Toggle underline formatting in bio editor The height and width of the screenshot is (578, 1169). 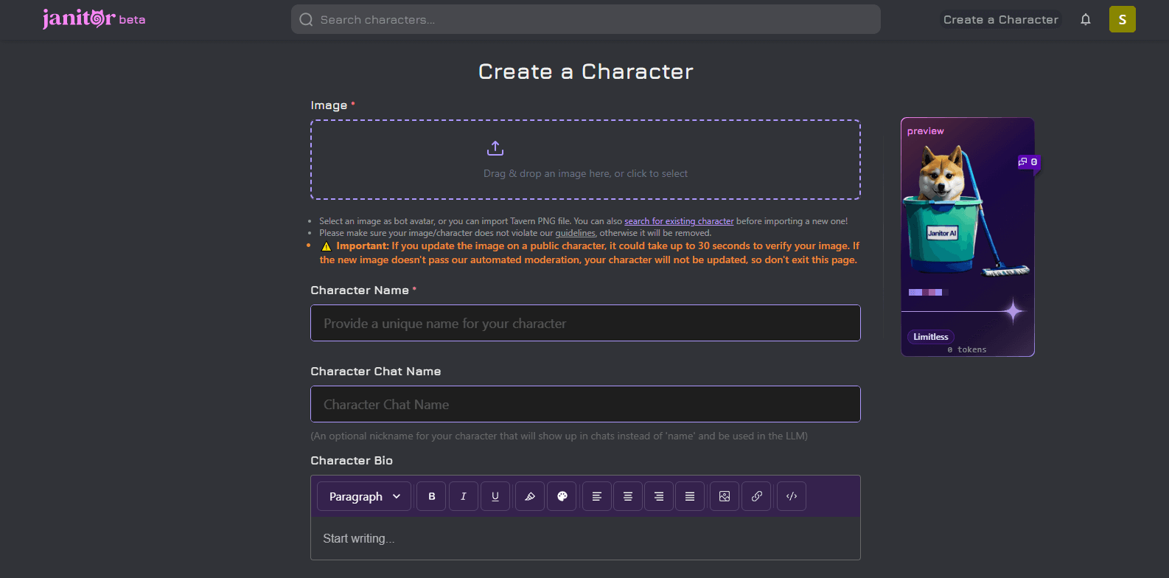click(495, 496)
